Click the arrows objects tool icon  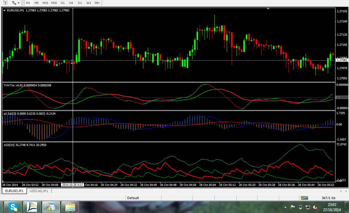14,3
